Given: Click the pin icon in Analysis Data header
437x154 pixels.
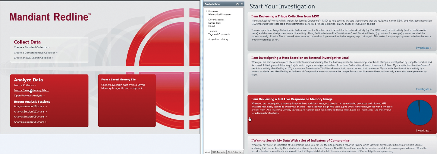Looking at the screenshot, I should 242,4.
